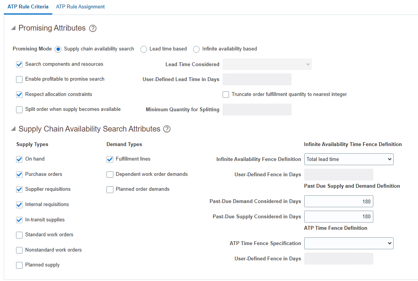This screenshot has height=281, width=418.
Task: Select the ATP Rule Criteria tab
Action: pyautogui.click(x=28, y=7)
